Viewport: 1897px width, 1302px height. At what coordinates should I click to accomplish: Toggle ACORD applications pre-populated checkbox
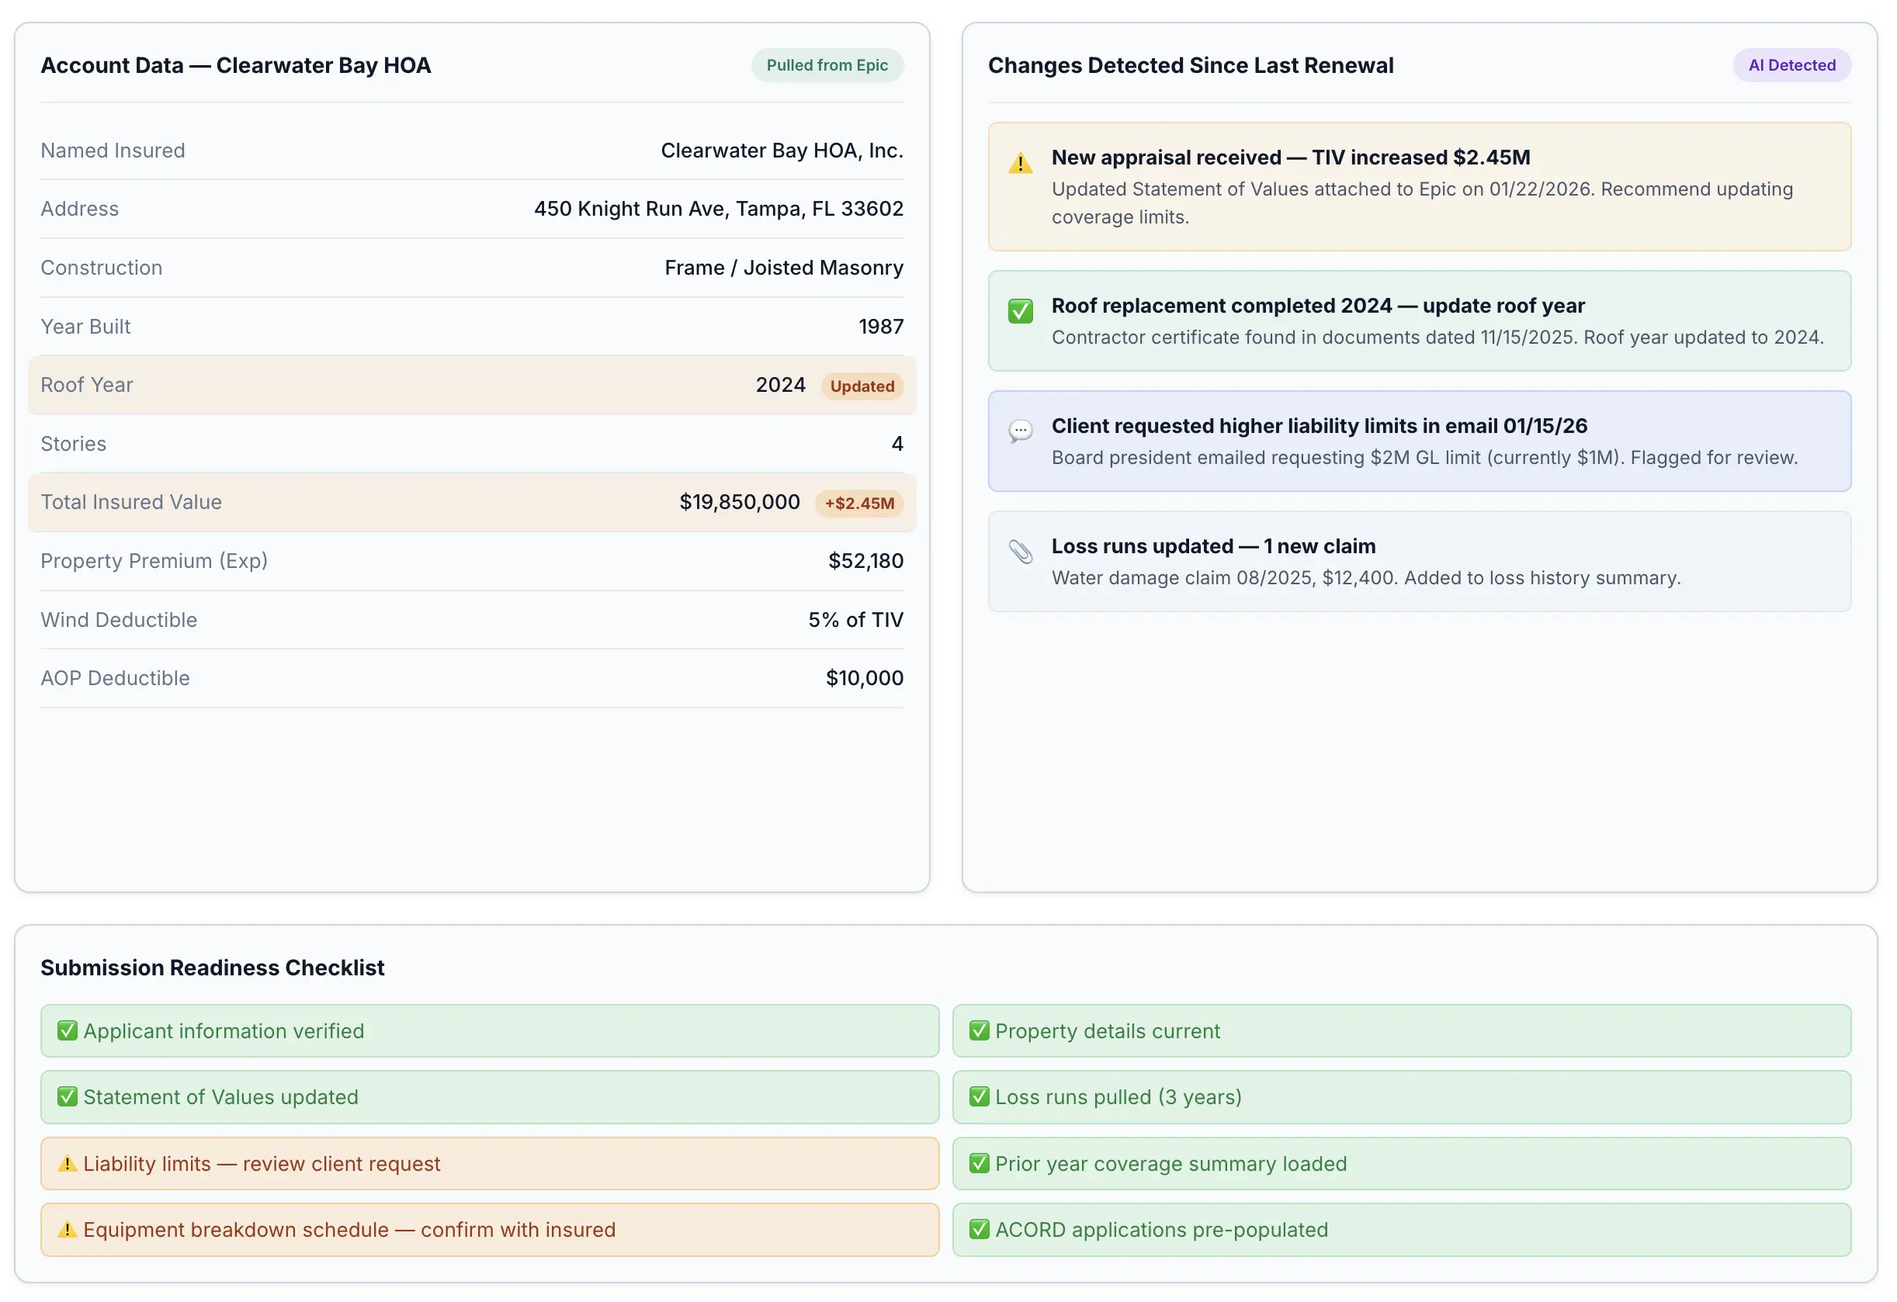click(979, 1229)
